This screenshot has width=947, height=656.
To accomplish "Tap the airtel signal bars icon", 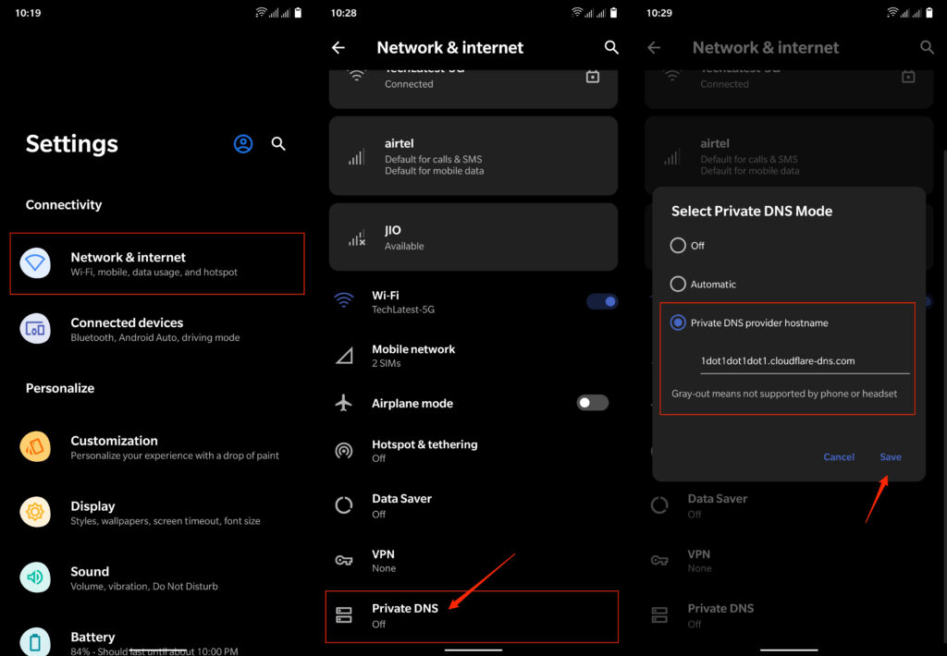I will tap(356, 157).
